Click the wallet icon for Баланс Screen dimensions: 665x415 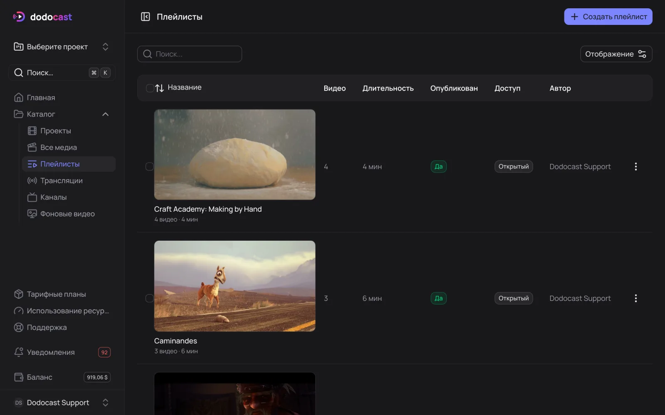click(x=19, y=377)
